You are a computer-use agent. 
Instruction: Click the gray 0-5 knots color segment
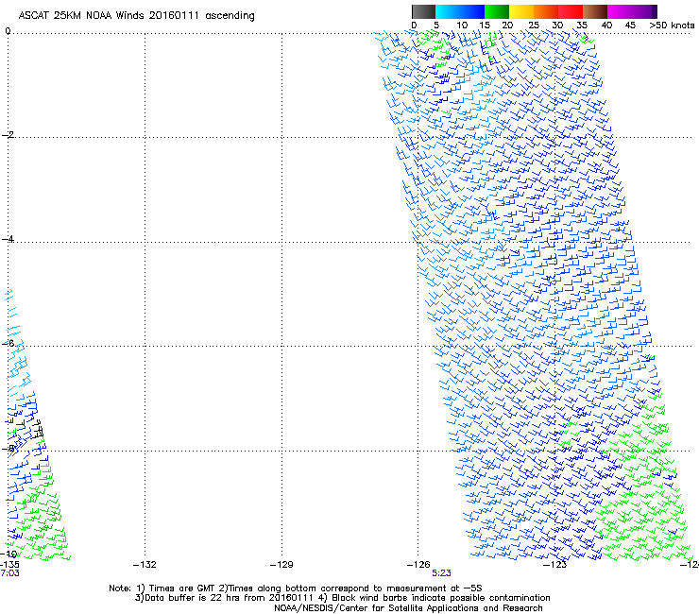(423, 11)
